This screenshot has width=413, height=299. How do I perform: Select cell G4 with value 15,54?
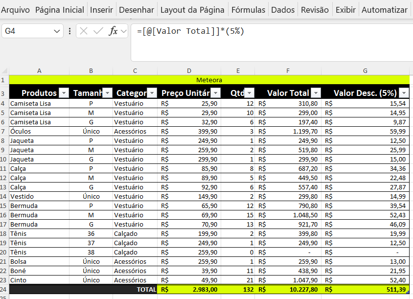point(366,104)
